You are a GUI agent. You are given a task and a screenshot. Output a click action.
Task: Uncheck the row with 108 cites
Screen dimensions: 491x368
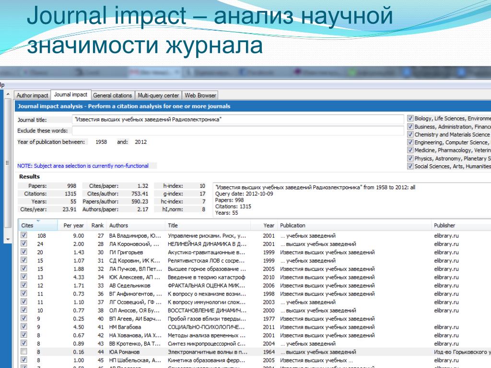click(x=24, y=235)
